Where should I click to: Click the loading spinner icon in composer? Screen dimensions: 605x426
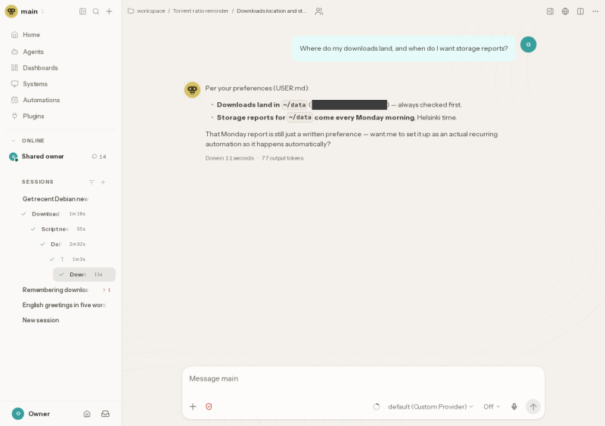tap(377, 406)
